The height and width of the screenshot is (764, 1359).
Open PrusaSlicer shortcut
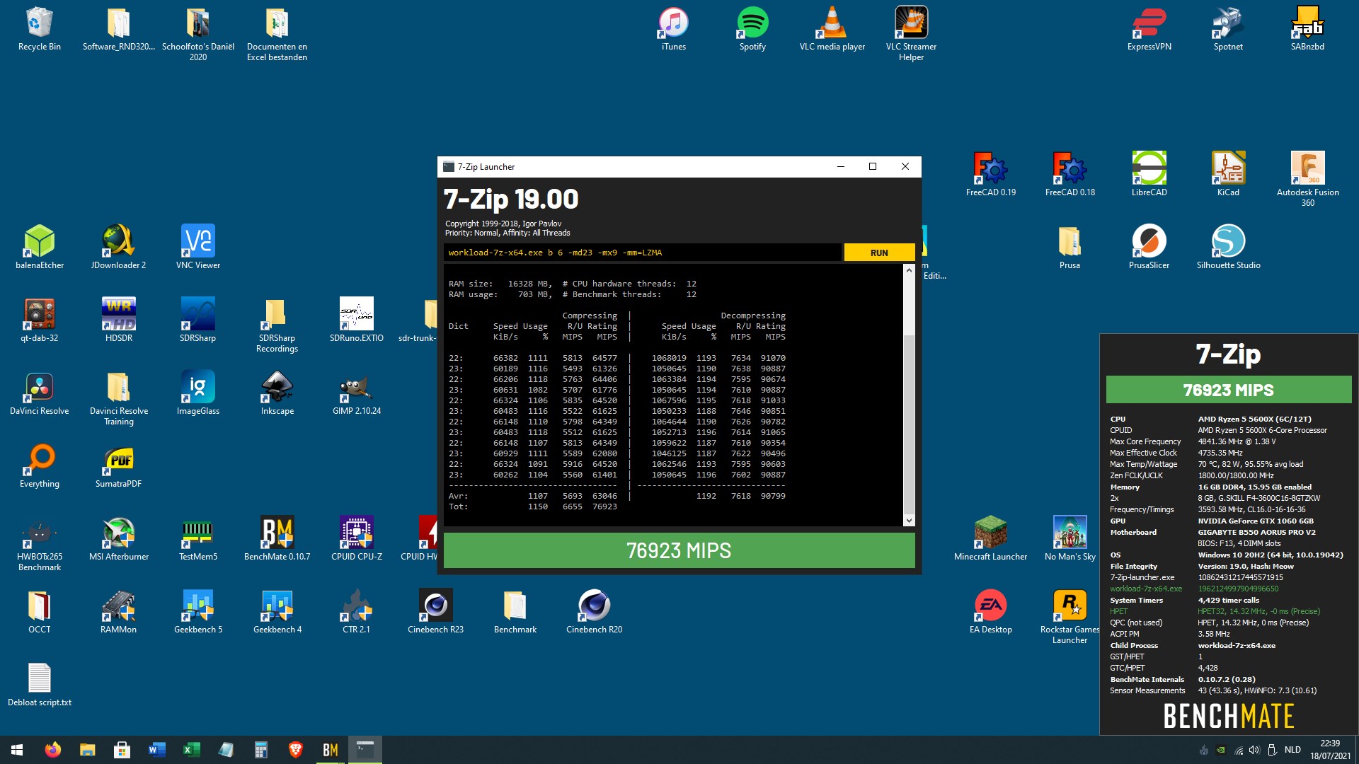pos(1149,248)
